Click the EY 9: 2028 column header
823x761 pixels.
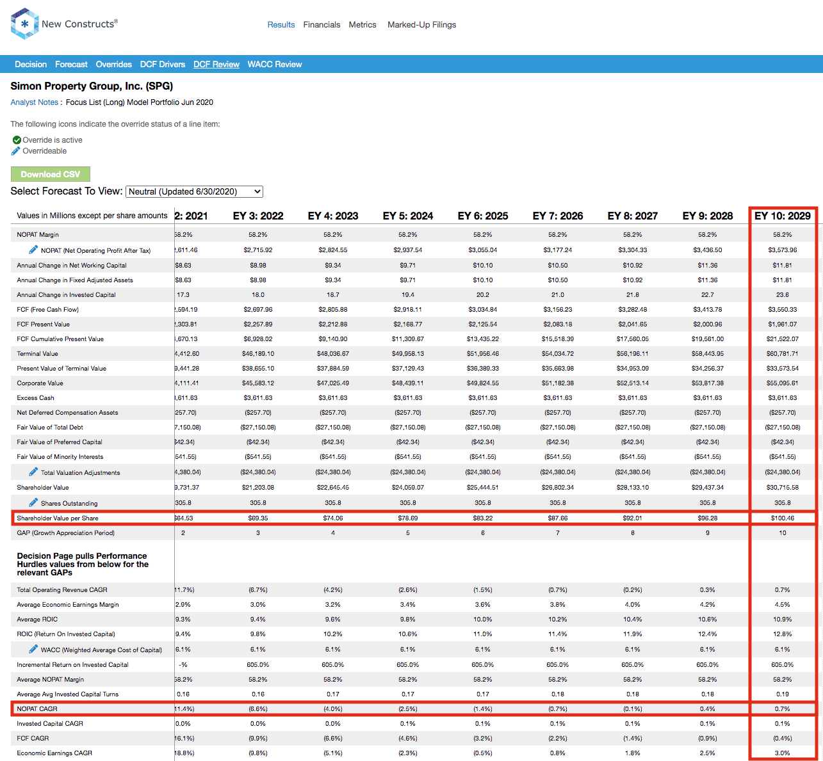point(708,216)
